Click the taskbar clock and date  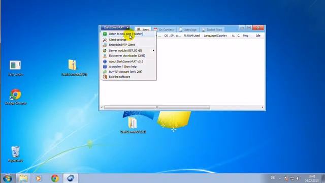click(311, 178)
